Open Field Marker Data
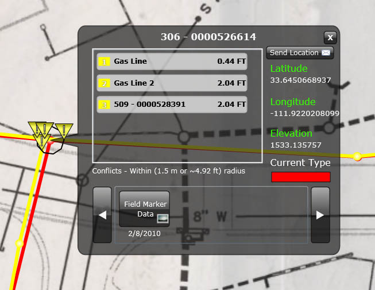 (144, 208)
